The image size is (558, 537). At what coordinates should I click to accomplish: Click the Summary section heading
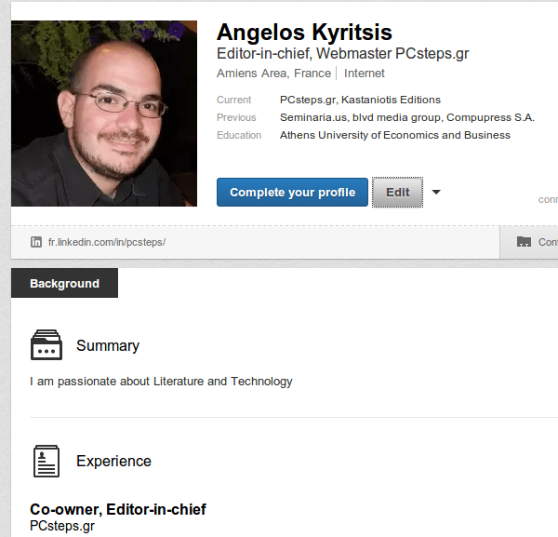pyautogui.click(x=108, y=345)
